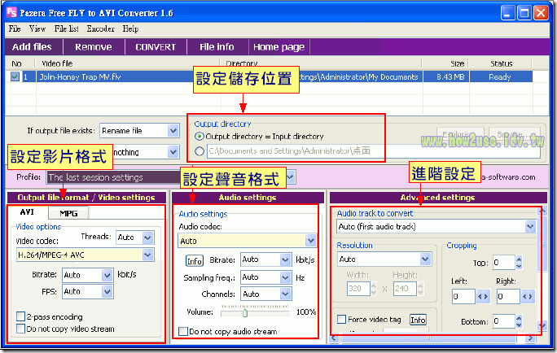Enable Do not copy audio stream

coord(183,331)
